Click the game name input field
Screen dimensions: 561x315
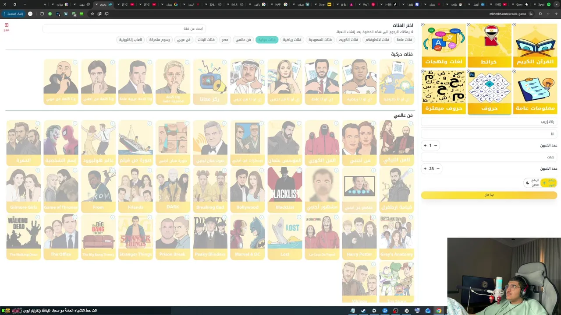coord(489,122)
